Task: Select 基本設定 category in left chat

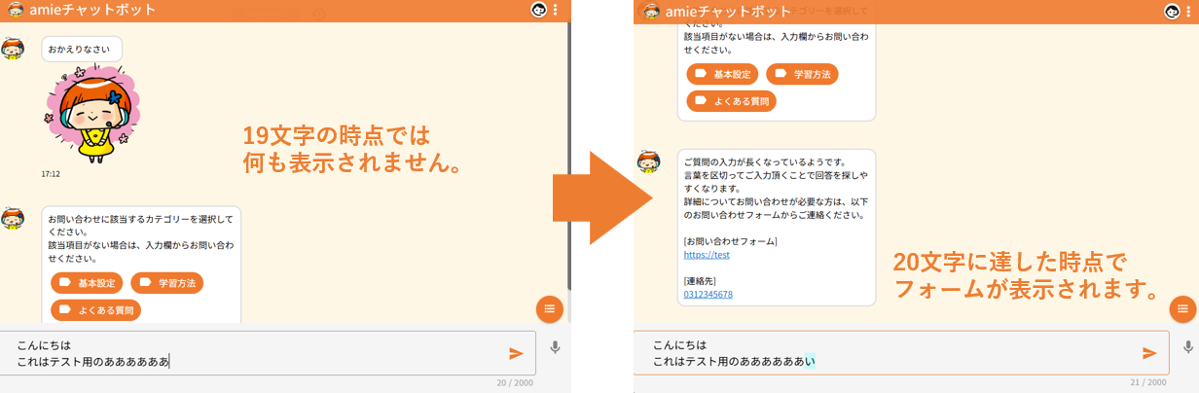Action: 87,283
